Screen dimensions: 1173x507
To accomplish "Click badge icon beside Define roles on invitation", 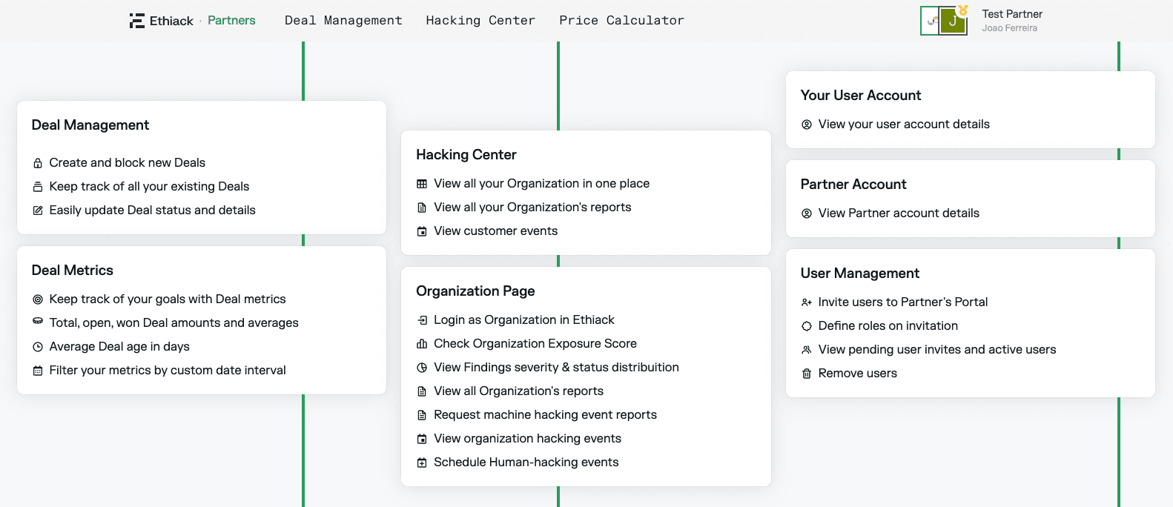I will (807, 326).
